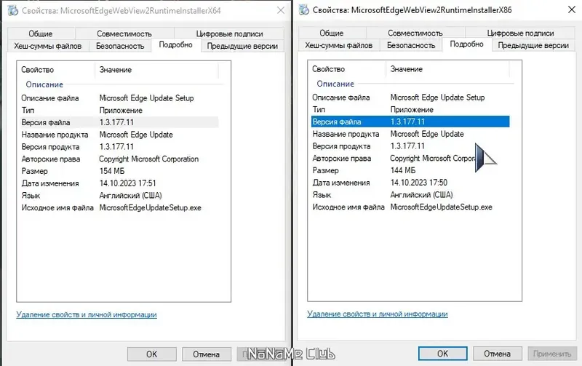The height and width of the screenshot is (366, 582).
Task: Click Отмена button in X86 window
Action: [498, 354]
